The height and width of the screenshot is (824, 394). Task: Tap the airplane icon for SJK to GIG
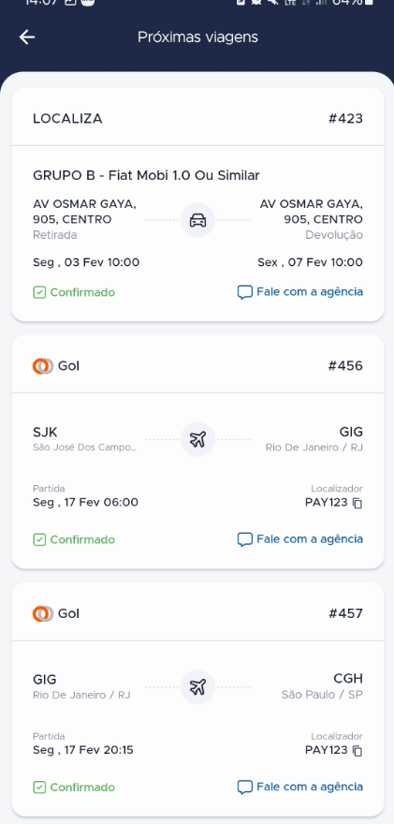tap(197, 439)
